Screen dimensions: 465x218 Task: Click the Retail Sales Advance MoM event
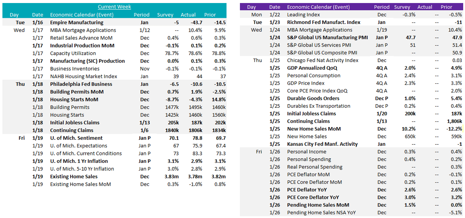(81, 38)
